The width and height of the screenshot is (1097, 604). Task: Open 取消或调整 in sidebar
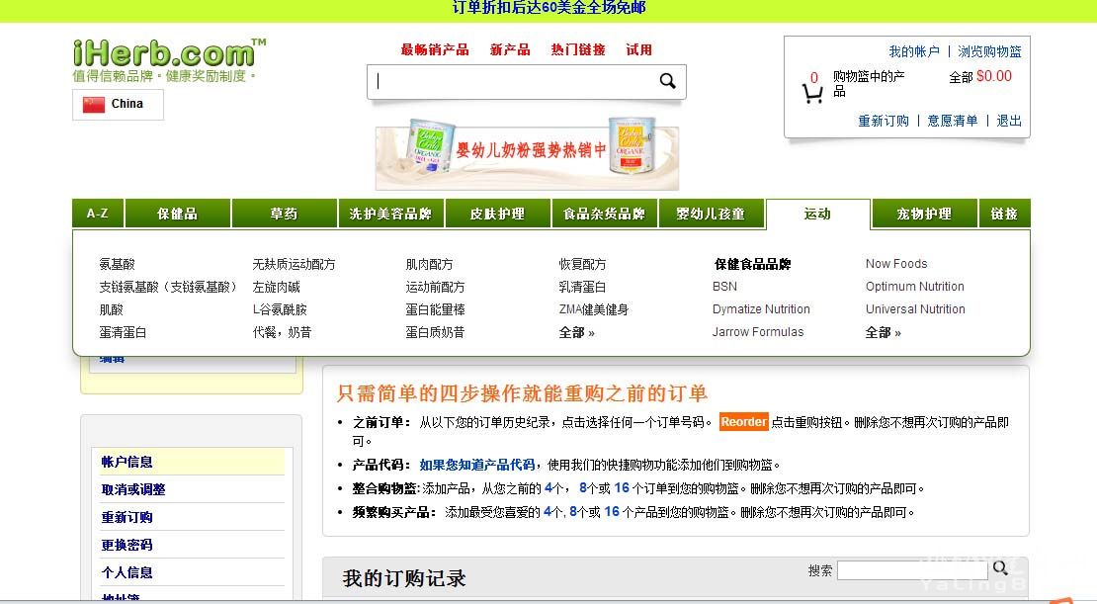pyautogui.click(x=133, y=489)
